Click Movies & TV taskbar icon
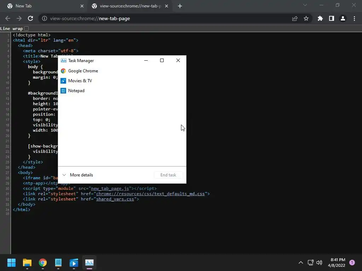This screenshot has width=362, height=271. [74, 263]
